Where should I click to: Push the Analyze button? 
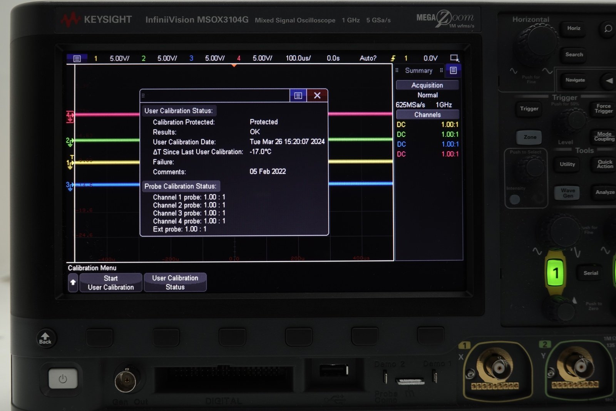[604, 192]
